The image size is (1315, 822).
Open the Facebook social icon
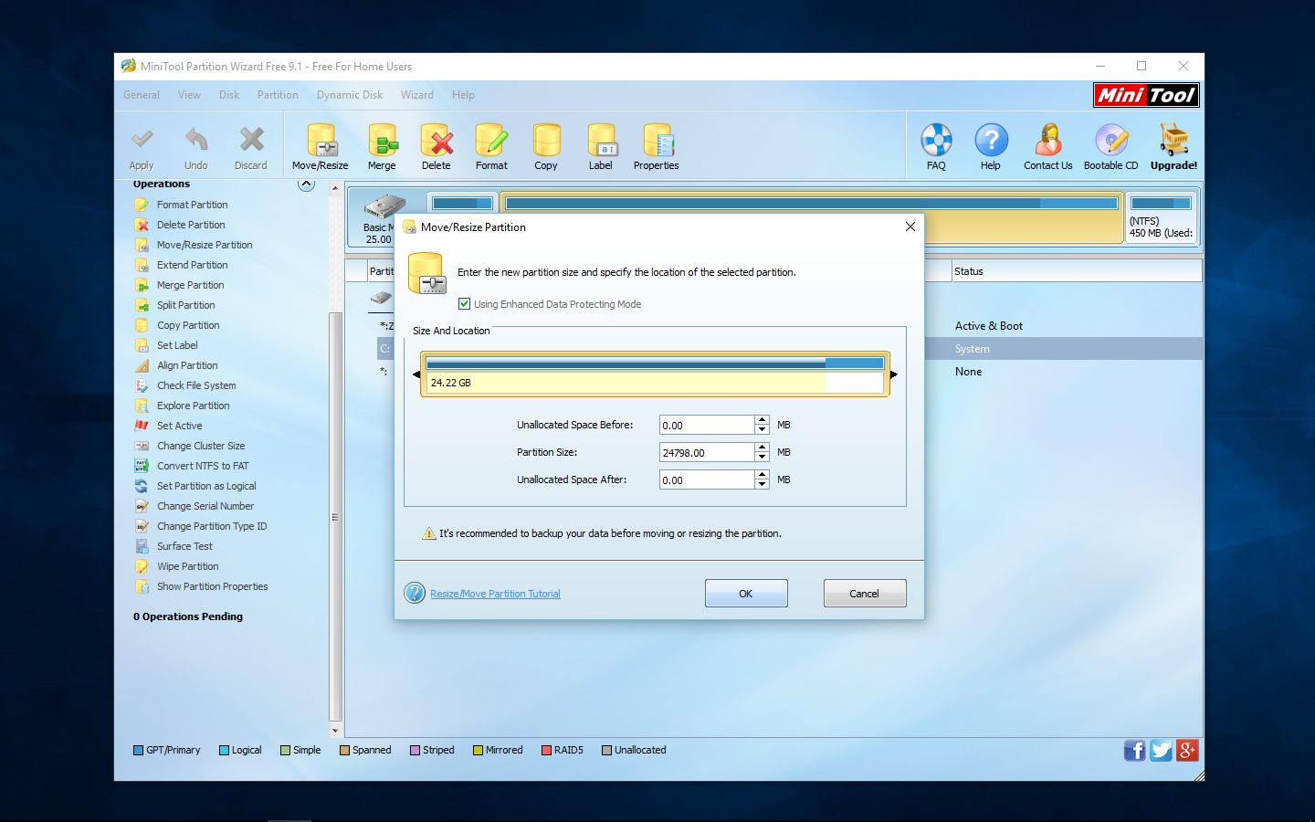pos(1134,751)
